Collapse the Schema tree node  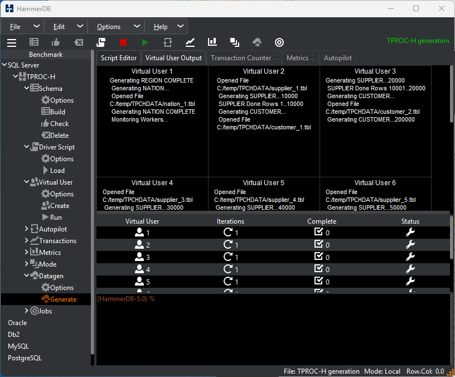click(x=26, y=88)
